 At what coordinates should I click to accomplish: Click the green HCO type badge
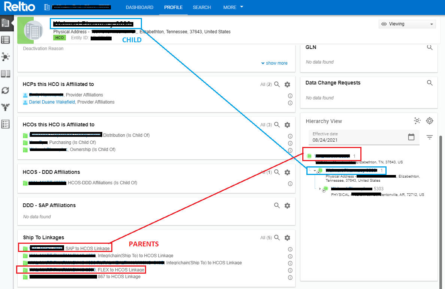click(x=59, y=38)
